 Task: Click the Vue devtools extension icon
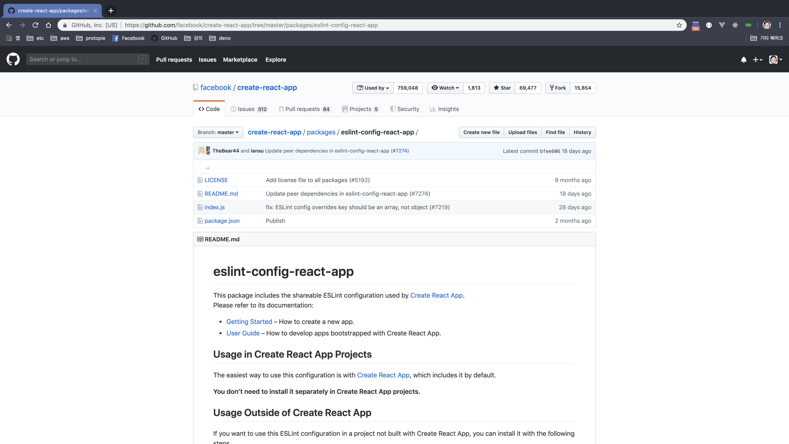point(722,25)
